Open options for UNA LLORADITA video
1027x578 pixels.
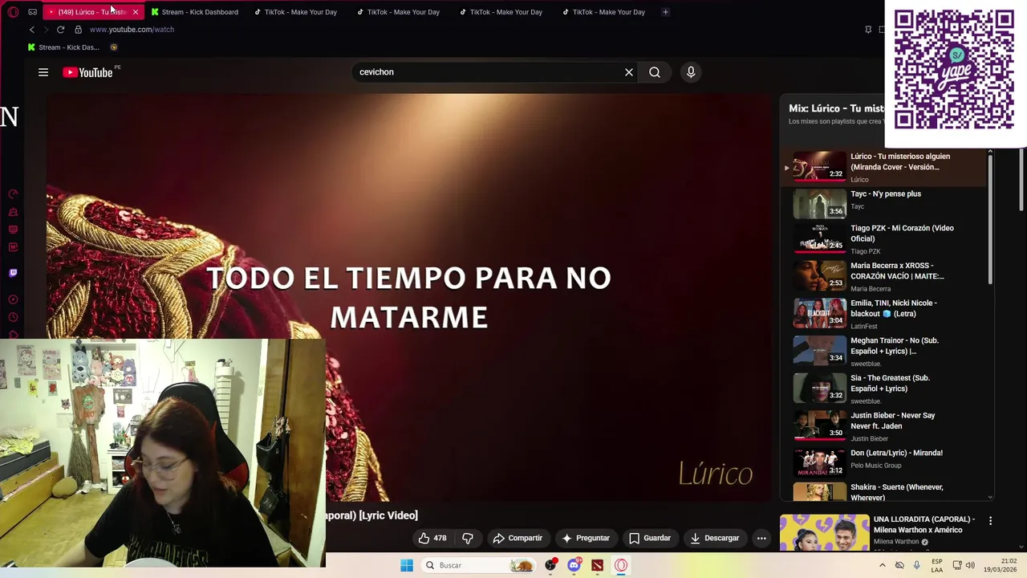[x=990, y=521]
